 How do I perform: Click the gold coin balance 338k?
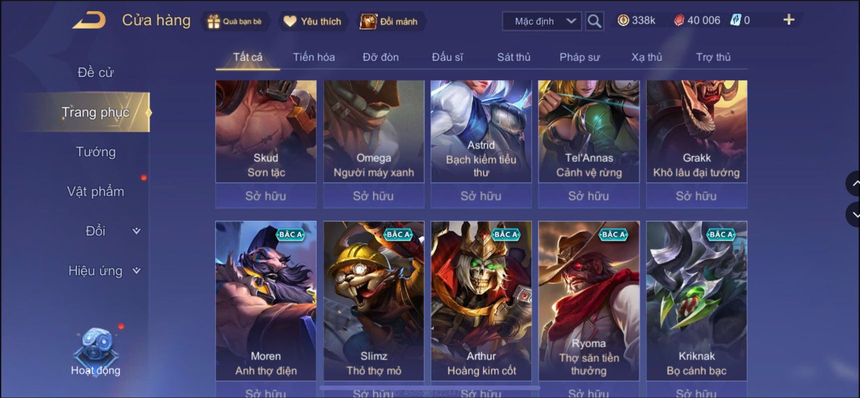[x=637, y=20]
